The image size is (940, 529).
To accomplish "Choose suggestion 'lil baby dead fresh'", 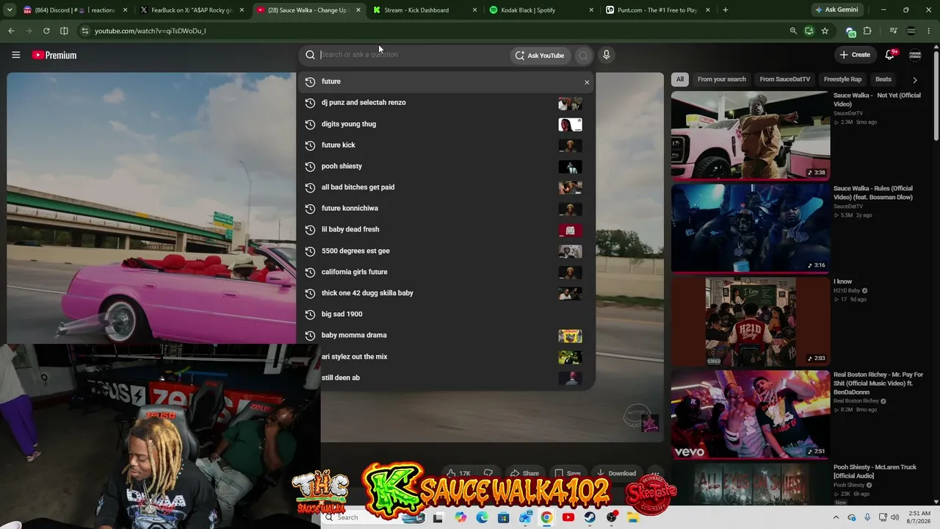I will coord(446,229).
